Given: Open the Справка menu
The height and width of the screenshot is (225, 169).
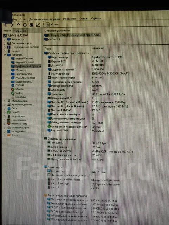Looking at the screenshot, I should pos(96,18).
